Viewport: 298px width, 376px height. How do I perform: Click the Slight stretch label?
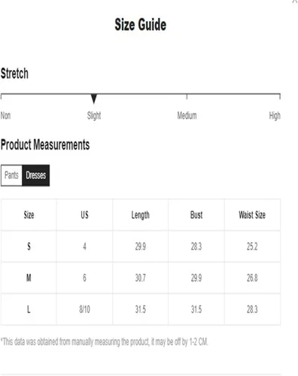click(94, 116)
